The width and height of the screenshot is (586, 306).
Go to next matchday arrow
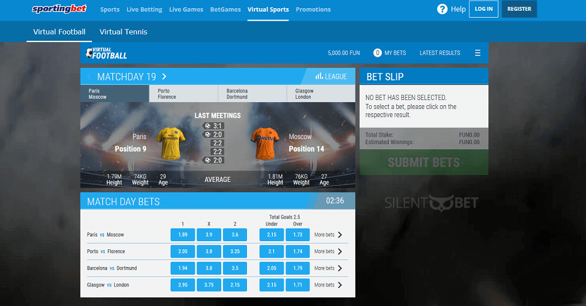point(164,77)
